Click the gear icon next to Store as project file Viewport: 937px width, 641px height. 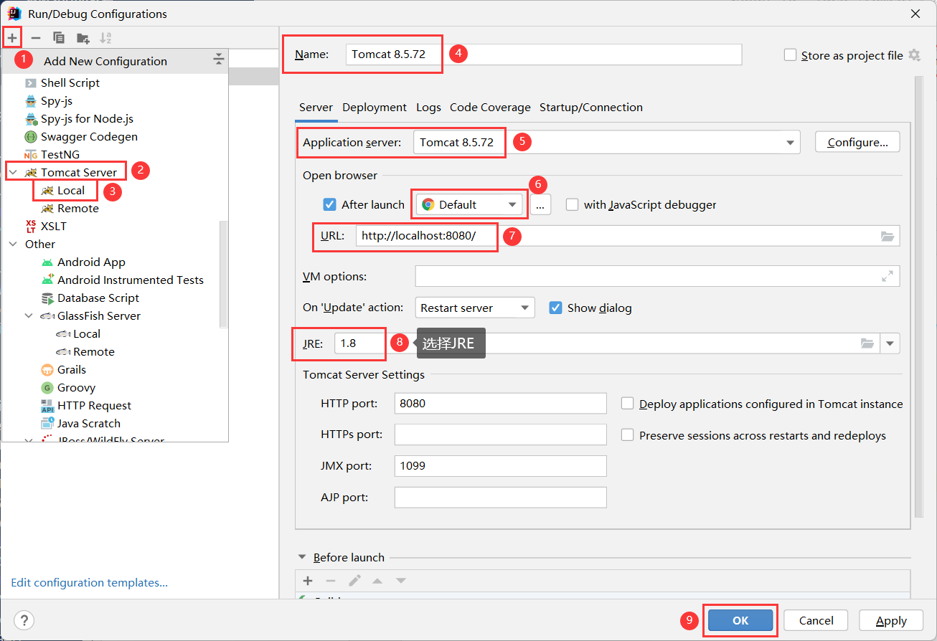tap(914, 54)
